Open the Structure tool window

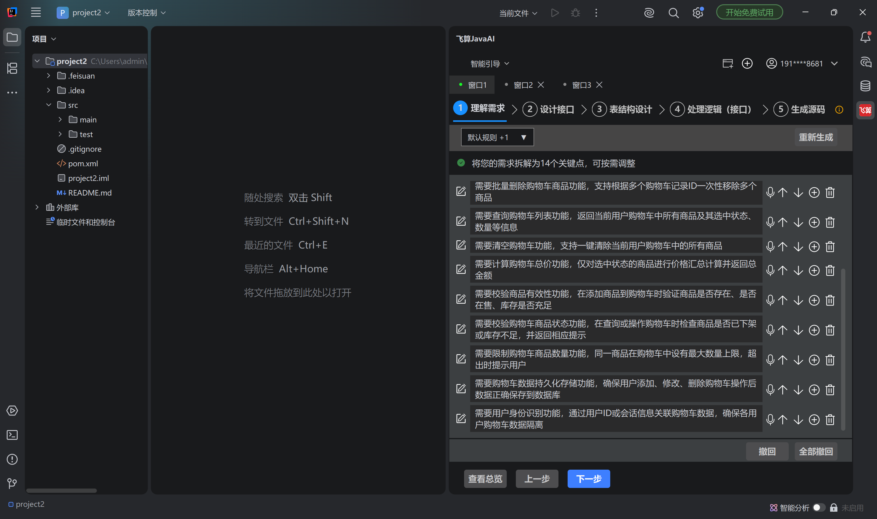(x=12, y=68)
